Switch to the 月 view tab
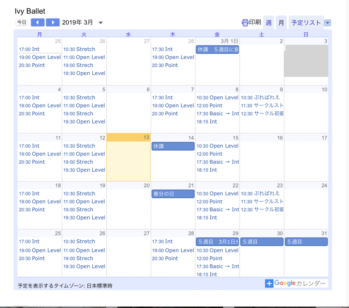The image size is (349, 308). (x=281, y=22)
